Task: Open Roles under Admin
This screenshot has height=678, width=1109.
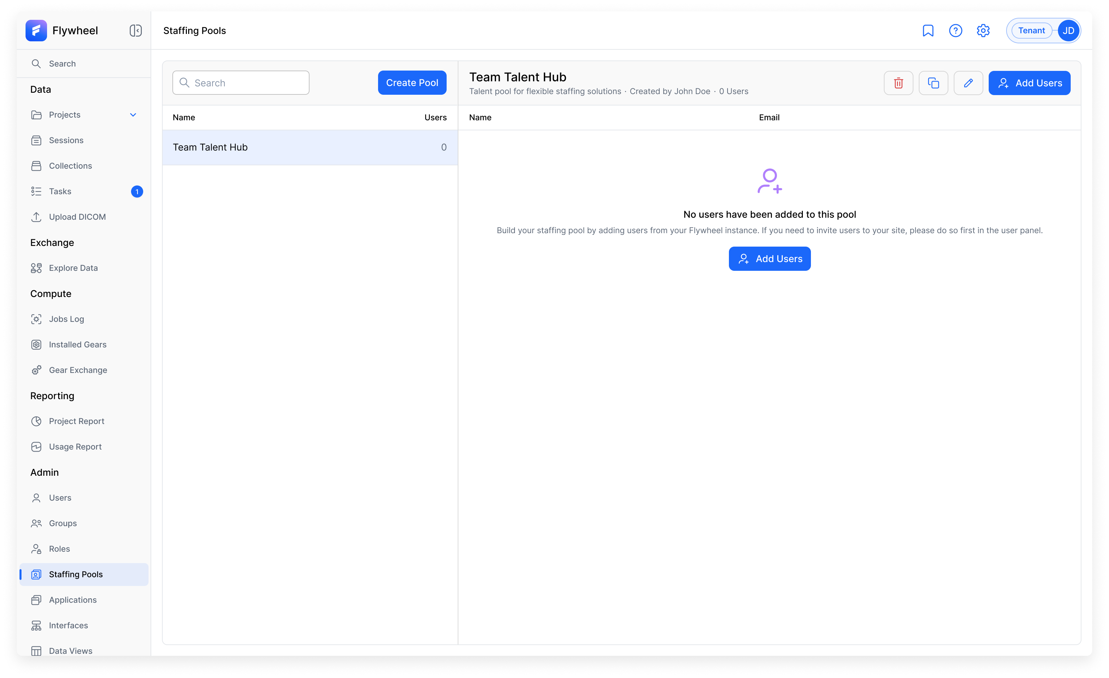Action: pos(59,548)
